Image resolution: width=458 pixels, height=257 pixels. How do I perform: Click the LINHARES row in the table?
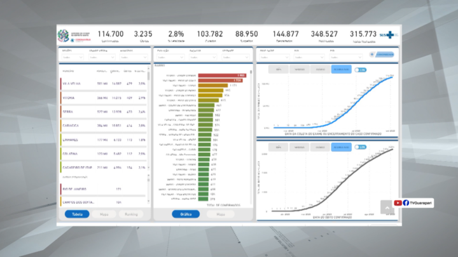click(103, 140)
